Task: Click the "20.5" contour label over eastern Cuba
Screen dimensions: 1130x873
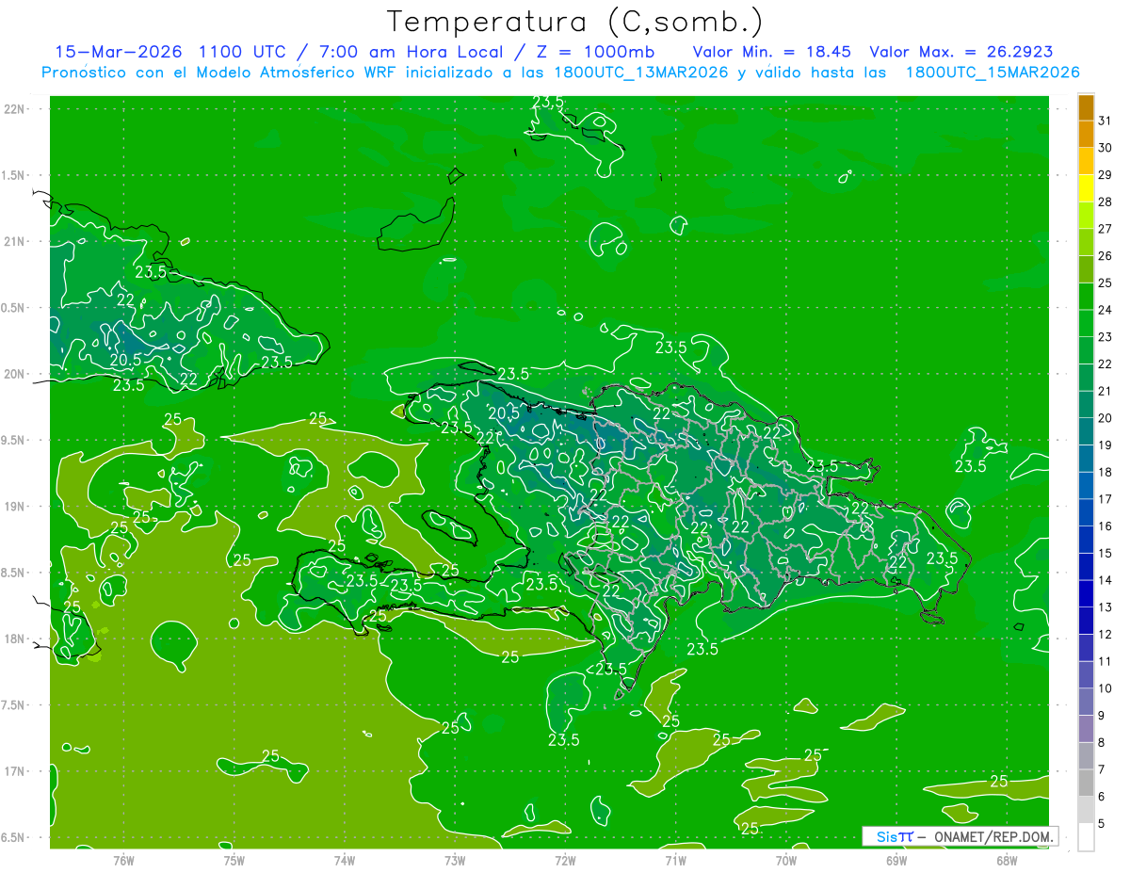Action: click(x=125, y=360)
